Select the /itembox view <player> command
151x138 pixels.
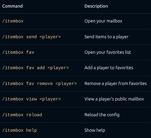(x=31, y=99)
